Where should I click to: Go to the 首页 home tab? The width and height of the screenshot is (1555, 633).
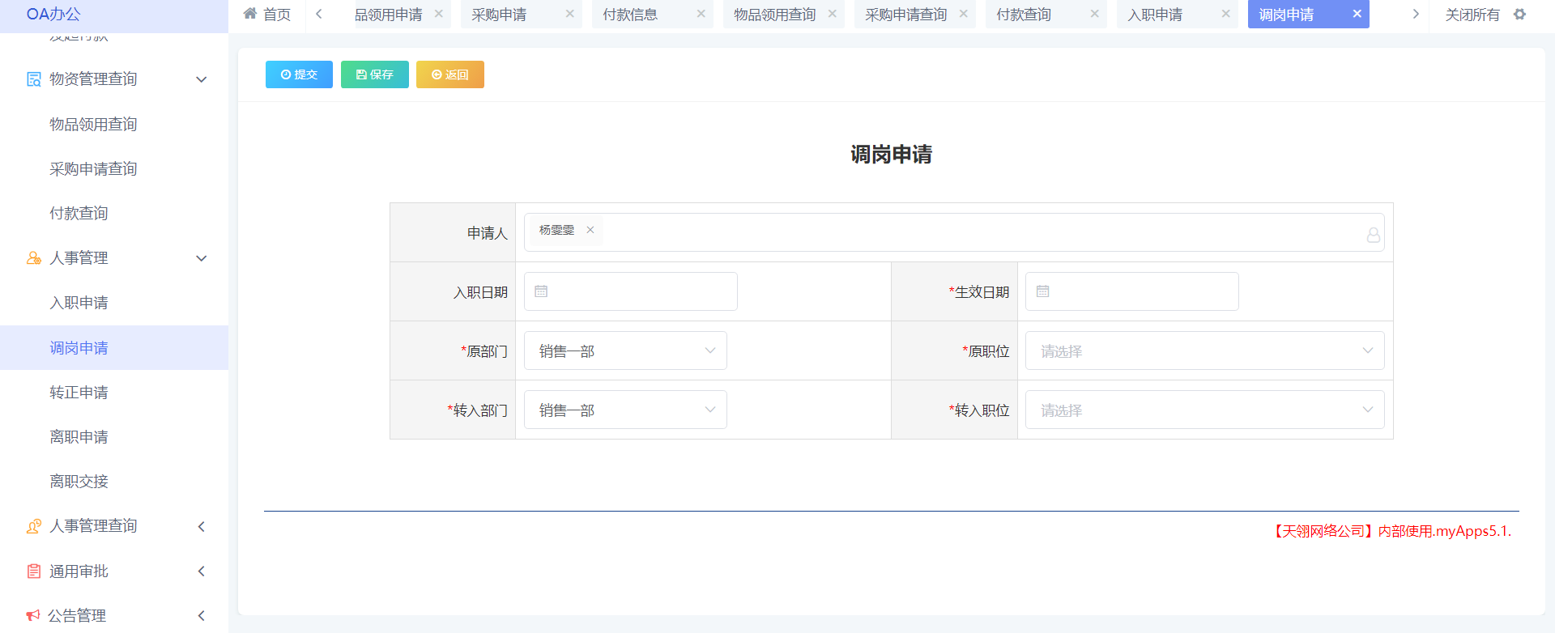pyautogui.click(x=268, y=15)
